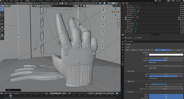Click the outliner filter funnel icon
The height and width of the screenshot is (99, 184).
click(181, 3)
